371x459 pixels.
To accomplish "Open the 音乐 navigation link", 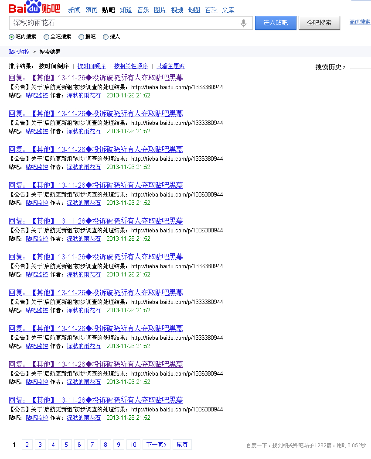I will pyautogui.click(x=143, y=10).
